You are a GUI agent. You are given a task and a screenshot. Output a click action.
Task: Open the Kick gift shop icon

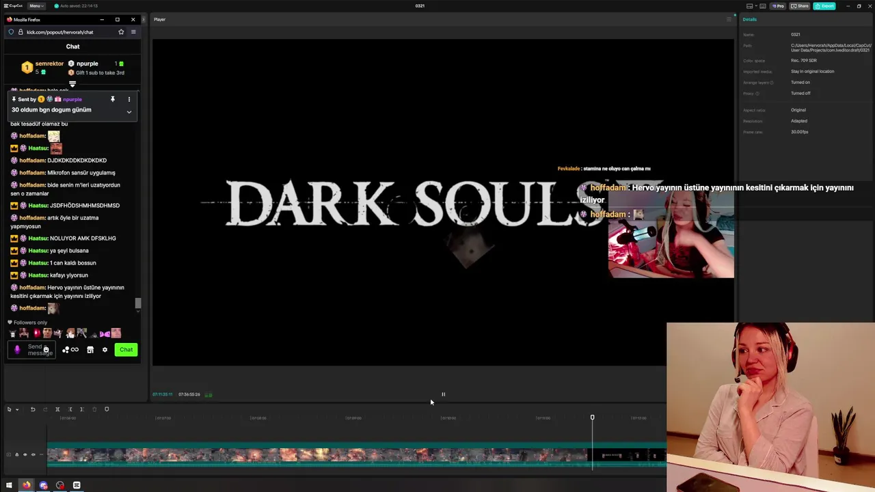[x=90, y=350]
